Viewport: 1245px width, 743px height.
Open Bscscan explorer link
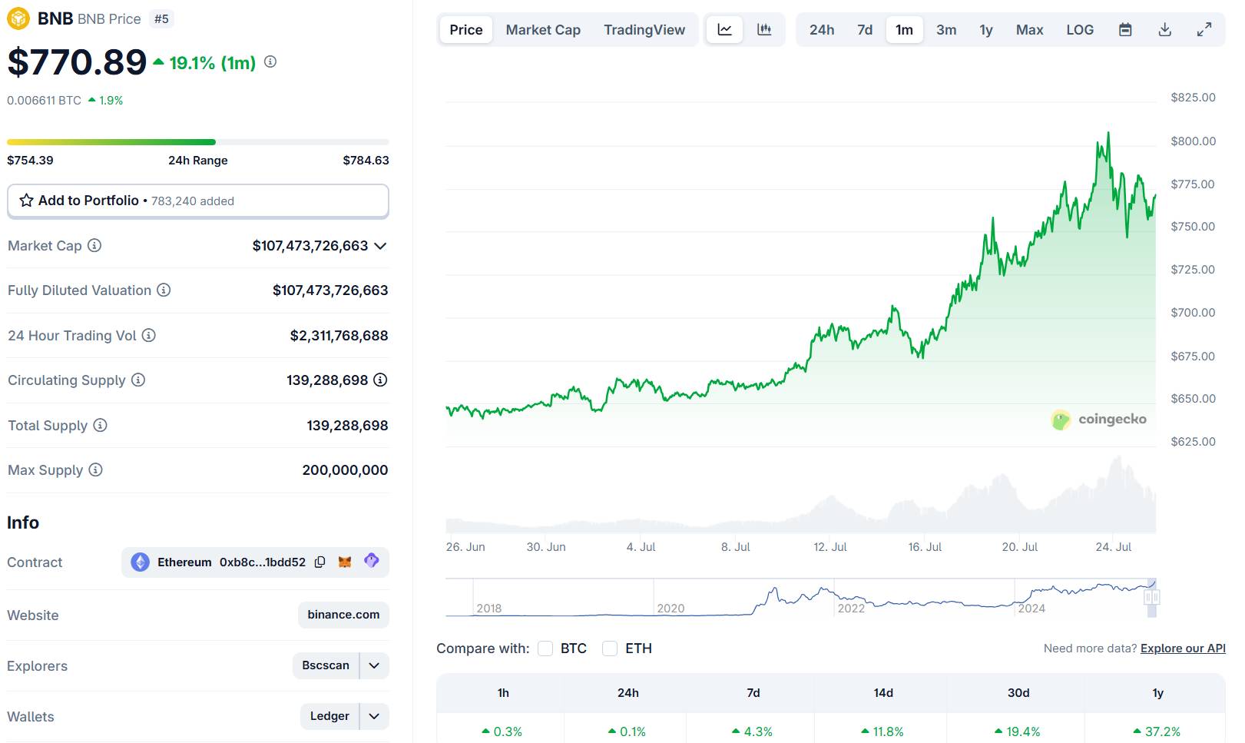click(x=326, y=665)
